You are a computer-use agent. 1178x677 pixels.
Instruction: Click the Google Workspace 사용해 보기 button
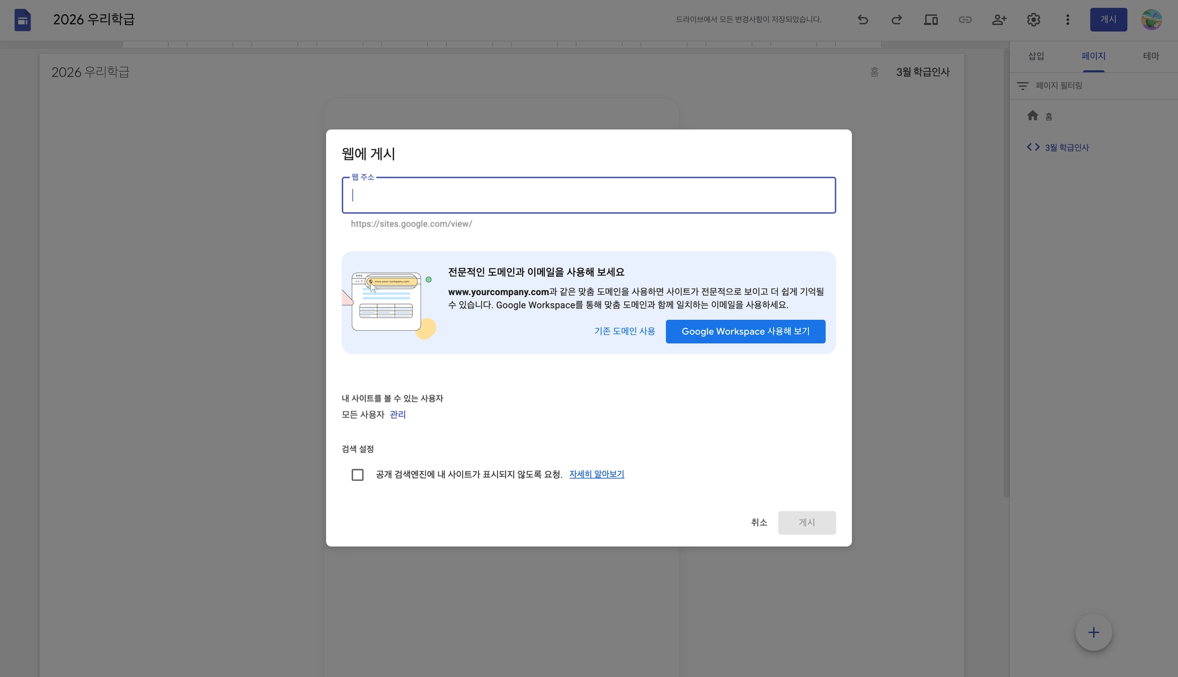click(745, 331)
